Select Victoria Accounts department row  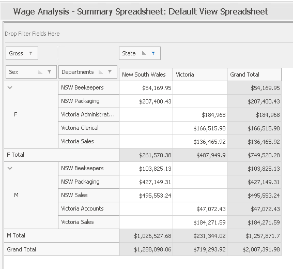point(88,209)
